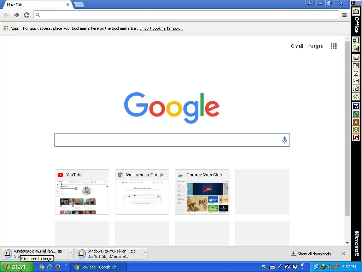
Task: Open the Google apps grid launcher
Action: tap(334, 46)
